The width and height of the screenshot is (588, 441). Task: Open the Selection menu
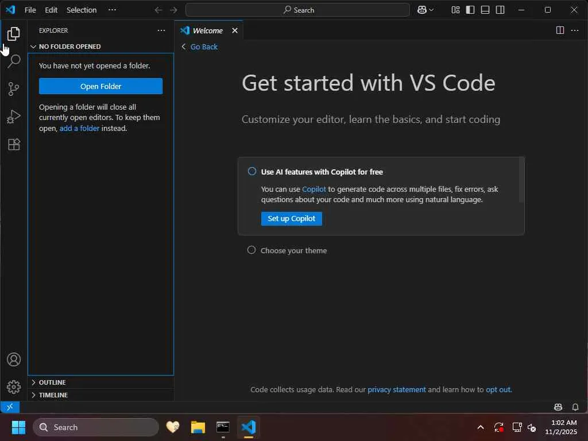(x=82, y=10)
